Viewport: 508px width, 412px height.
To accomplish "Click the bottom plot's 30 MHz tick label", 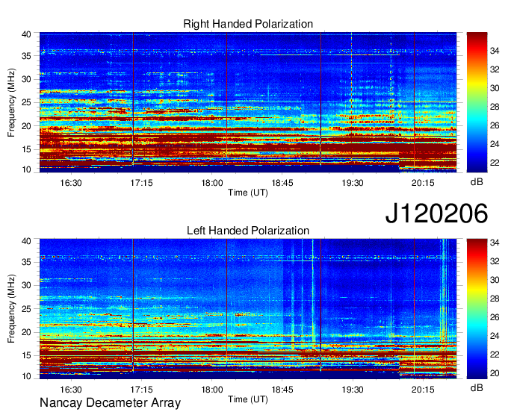I will [26, 285].
